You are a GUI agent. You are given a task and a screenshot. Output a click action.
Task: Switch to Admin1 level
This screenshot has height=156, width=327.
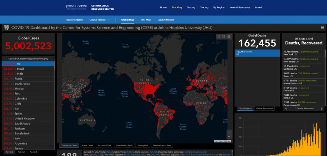(x=21, y=152)
